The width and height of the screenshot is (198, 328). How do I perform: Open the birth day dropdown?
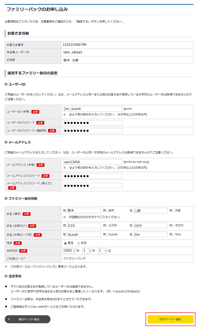(102, 250)
